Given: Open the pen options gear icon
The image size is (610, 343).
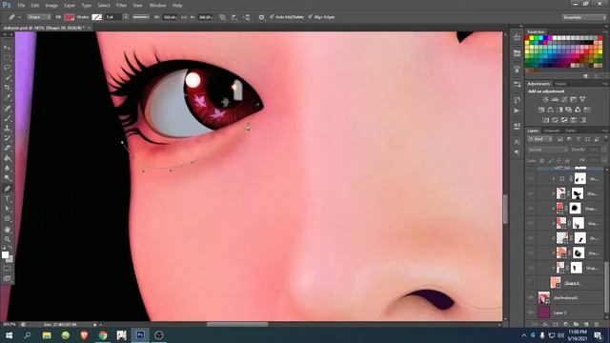Looking at the screenshot, I should 261,17.
